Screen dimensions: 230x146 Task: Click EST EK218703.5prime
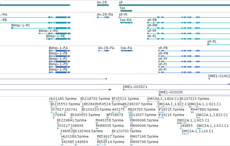click(x=95, y=99)
